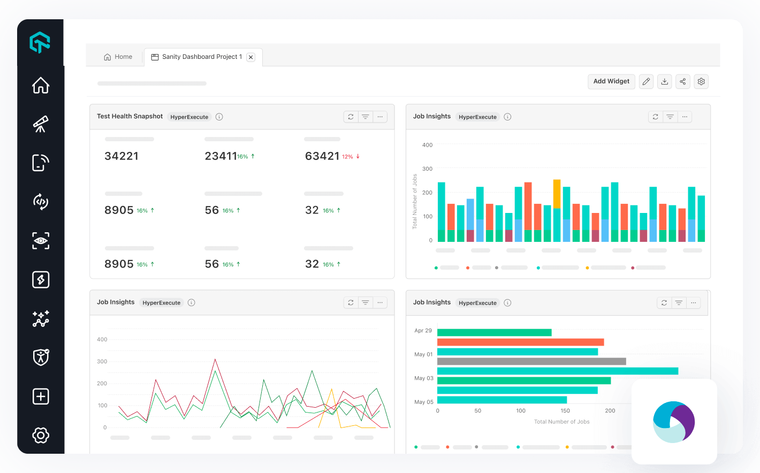Click the edit pencil icon near Add Widget
The height and width of the screenshot is (473, 760).
click(646, 81)
